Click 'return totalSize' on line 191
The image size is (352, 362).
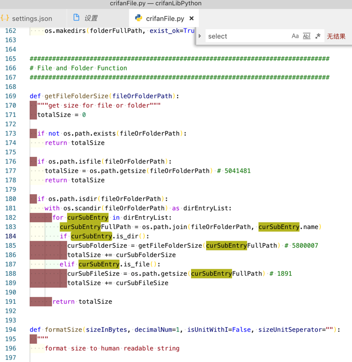click(x=82, y=302)
